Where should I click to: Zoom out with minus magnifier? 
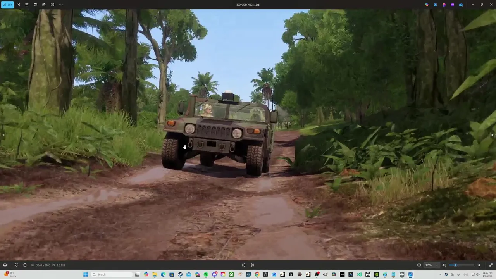point(444,265)
